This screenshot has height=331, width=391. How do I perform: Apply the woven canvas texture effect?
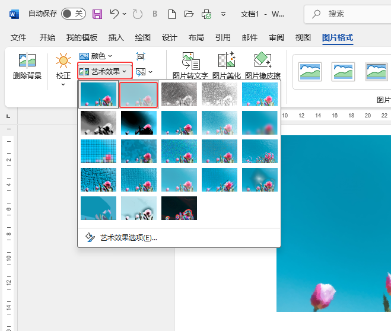[139, 180]
